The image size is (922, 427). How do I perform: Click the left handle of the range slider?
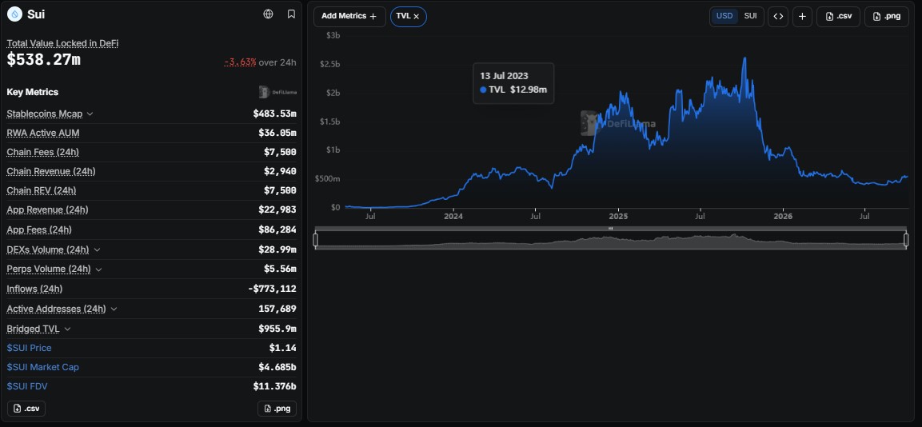click(x=316, y=239)
